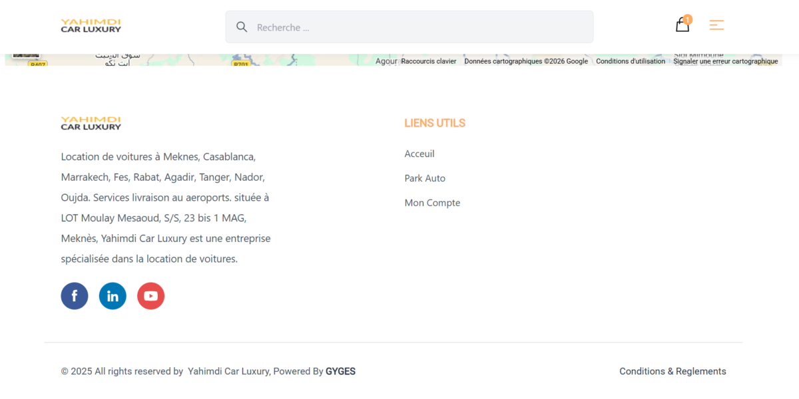Click the magnifier search icon
799x399 pixels.
click(x=242, y=27)
